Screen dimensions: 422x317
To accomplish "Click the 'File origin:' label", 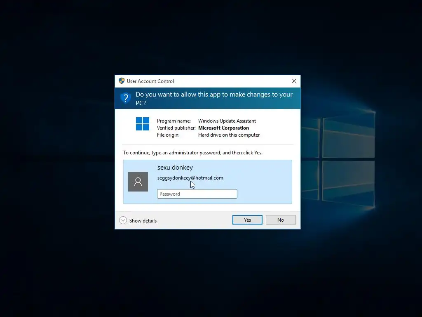I will point(168,135).
